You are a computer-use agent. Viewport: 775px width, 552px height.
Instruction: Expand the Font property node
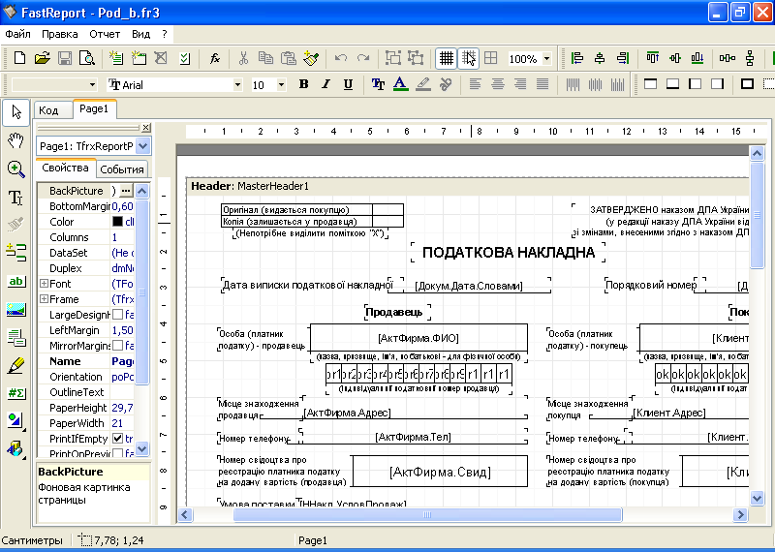point(44,285)
